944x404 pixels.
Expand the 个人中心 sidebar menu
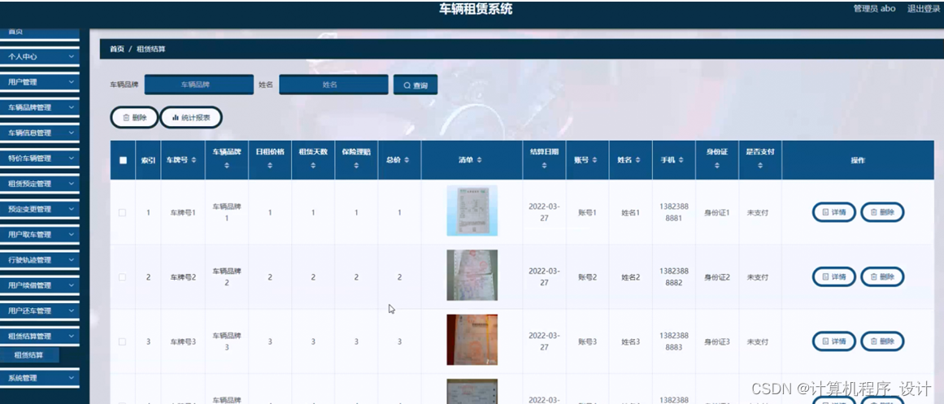tap(39, 57)
